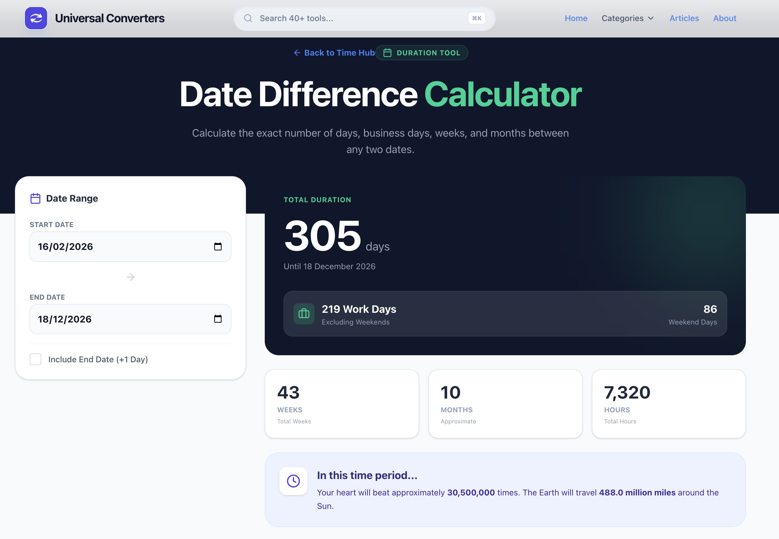779x539 pixels.
Task: Open the end date calendar picker icon
Action: pos(218,319)
